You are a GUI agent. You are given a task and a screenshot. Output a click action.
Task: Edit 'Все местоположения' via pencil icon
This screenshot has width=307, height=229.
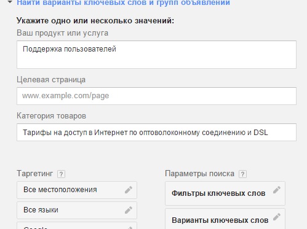[x=129, y=190]
